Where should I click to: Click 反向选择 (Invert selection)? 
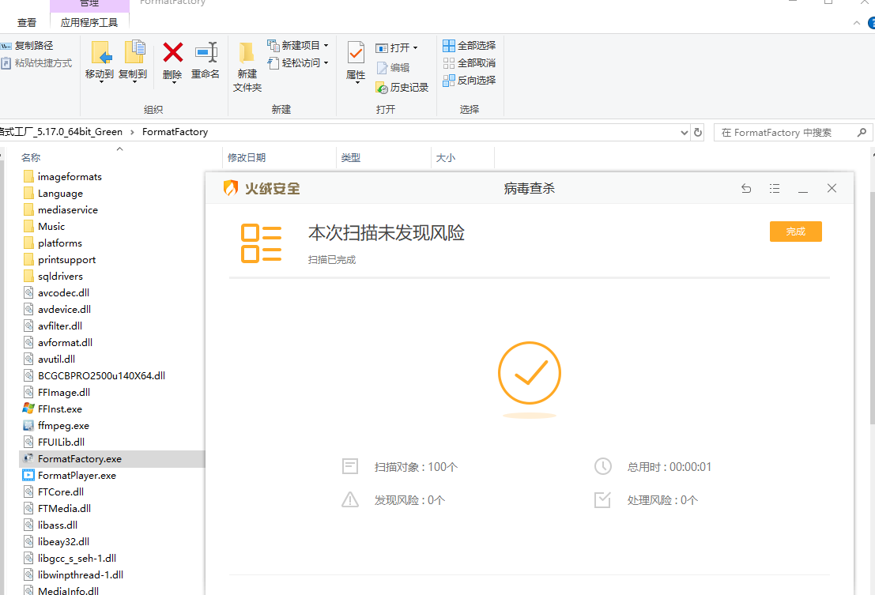tap(470, 81)
